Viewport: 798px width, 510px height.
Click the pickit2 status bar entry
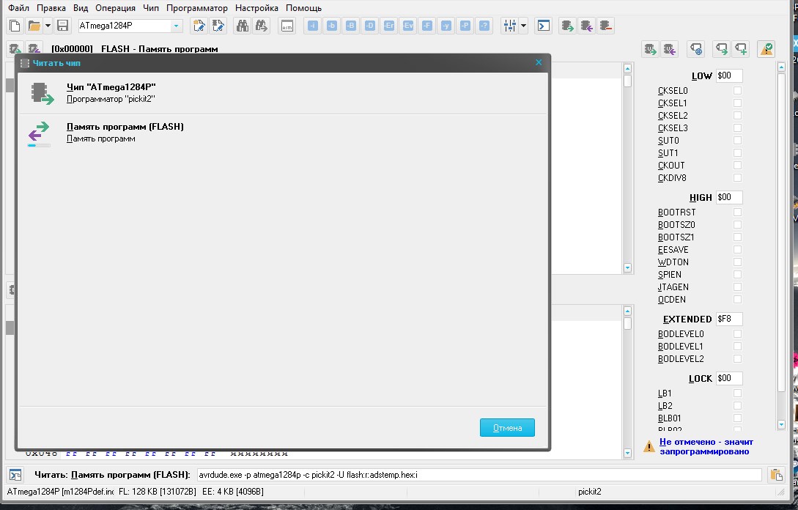pos(589,492)
